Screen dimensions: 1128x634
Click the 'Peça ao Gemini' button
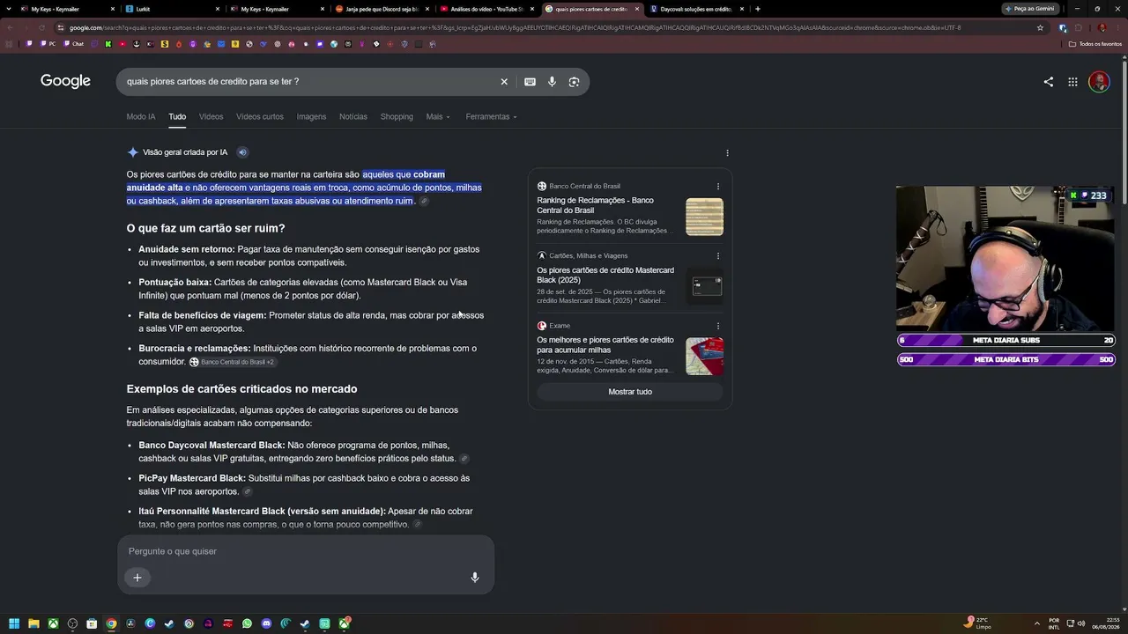(x=1029, y=9)
